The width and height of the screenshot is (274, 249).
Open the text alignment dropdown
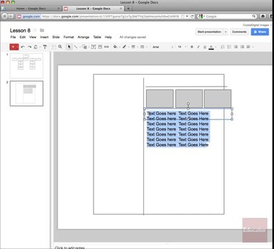(250, 47)
